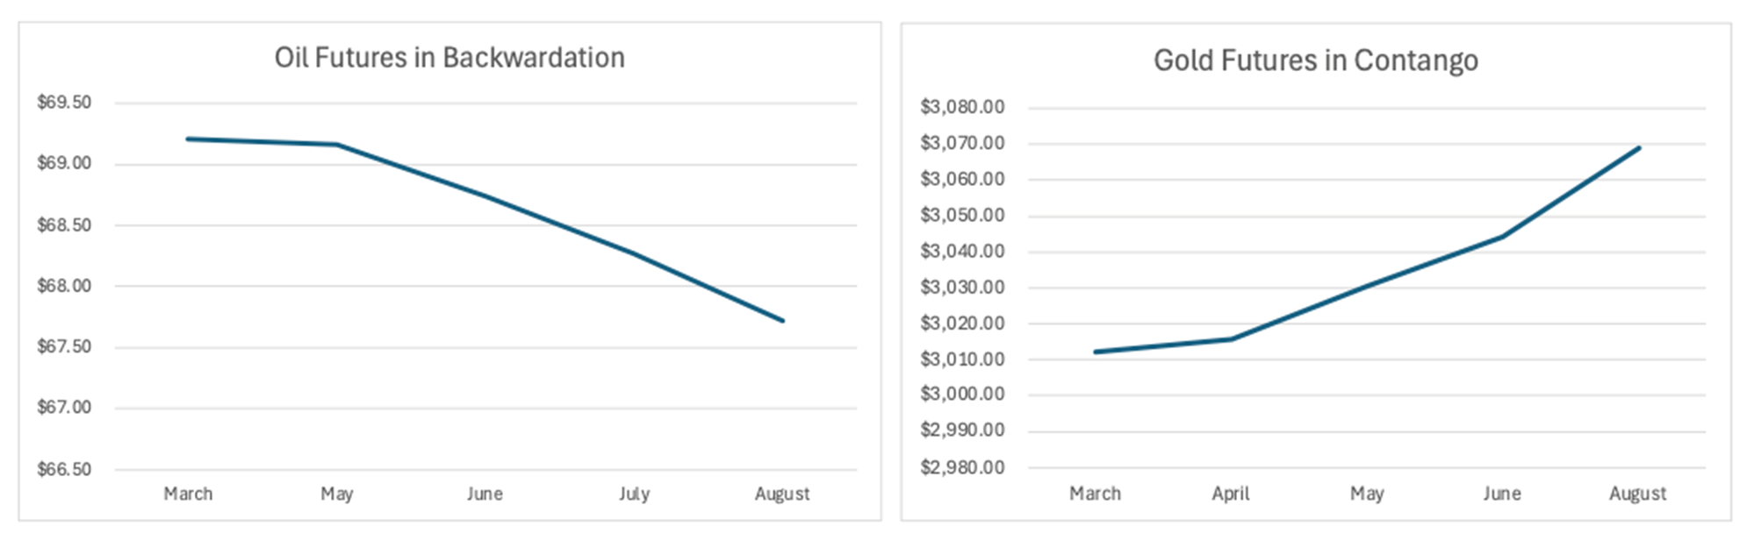Viewport: 1747px width, 541px height.
Task: Click the gold futures line's August endpoint
Action: [1638, 148]
